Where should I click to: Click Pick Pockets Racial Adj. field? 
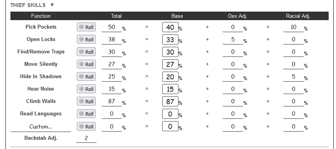click(x=294, y=27)
